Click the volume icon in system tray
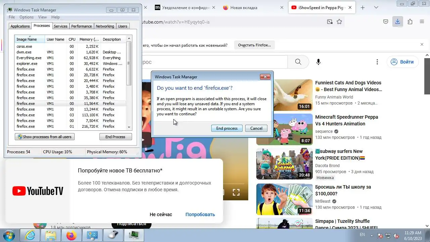The width and height of the screenshot is (430, 242). coord(396,236)
